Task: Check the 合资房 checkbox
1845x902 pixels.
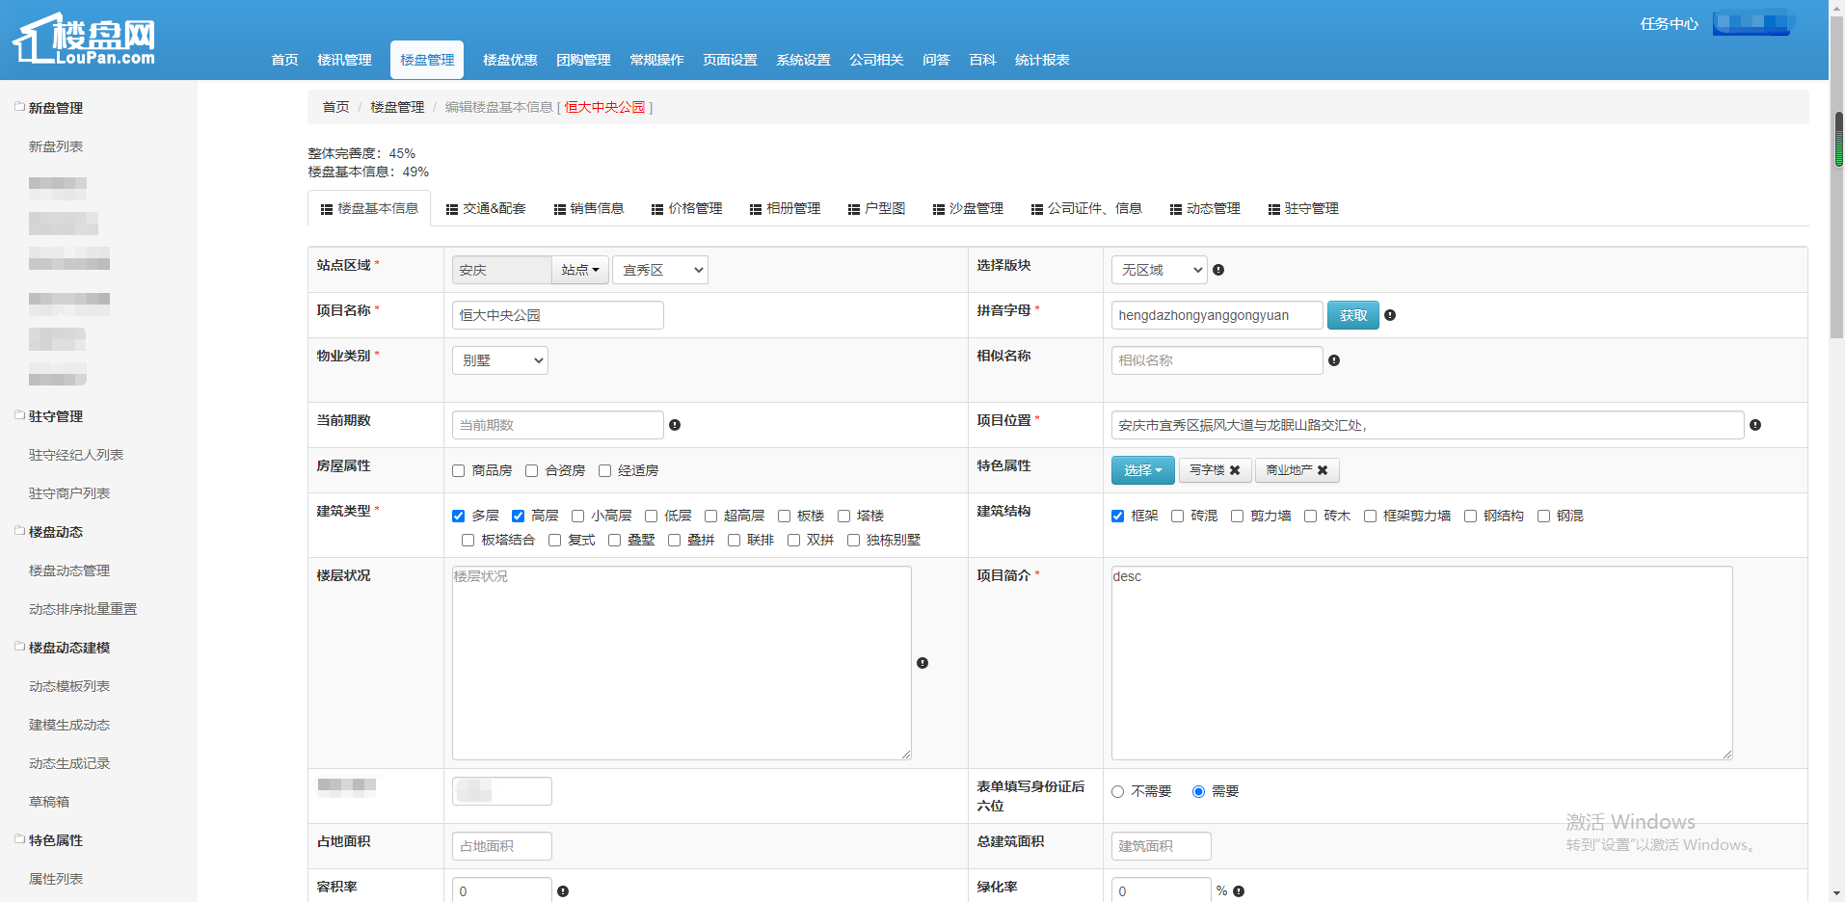Action: click(x=532, y=471)
